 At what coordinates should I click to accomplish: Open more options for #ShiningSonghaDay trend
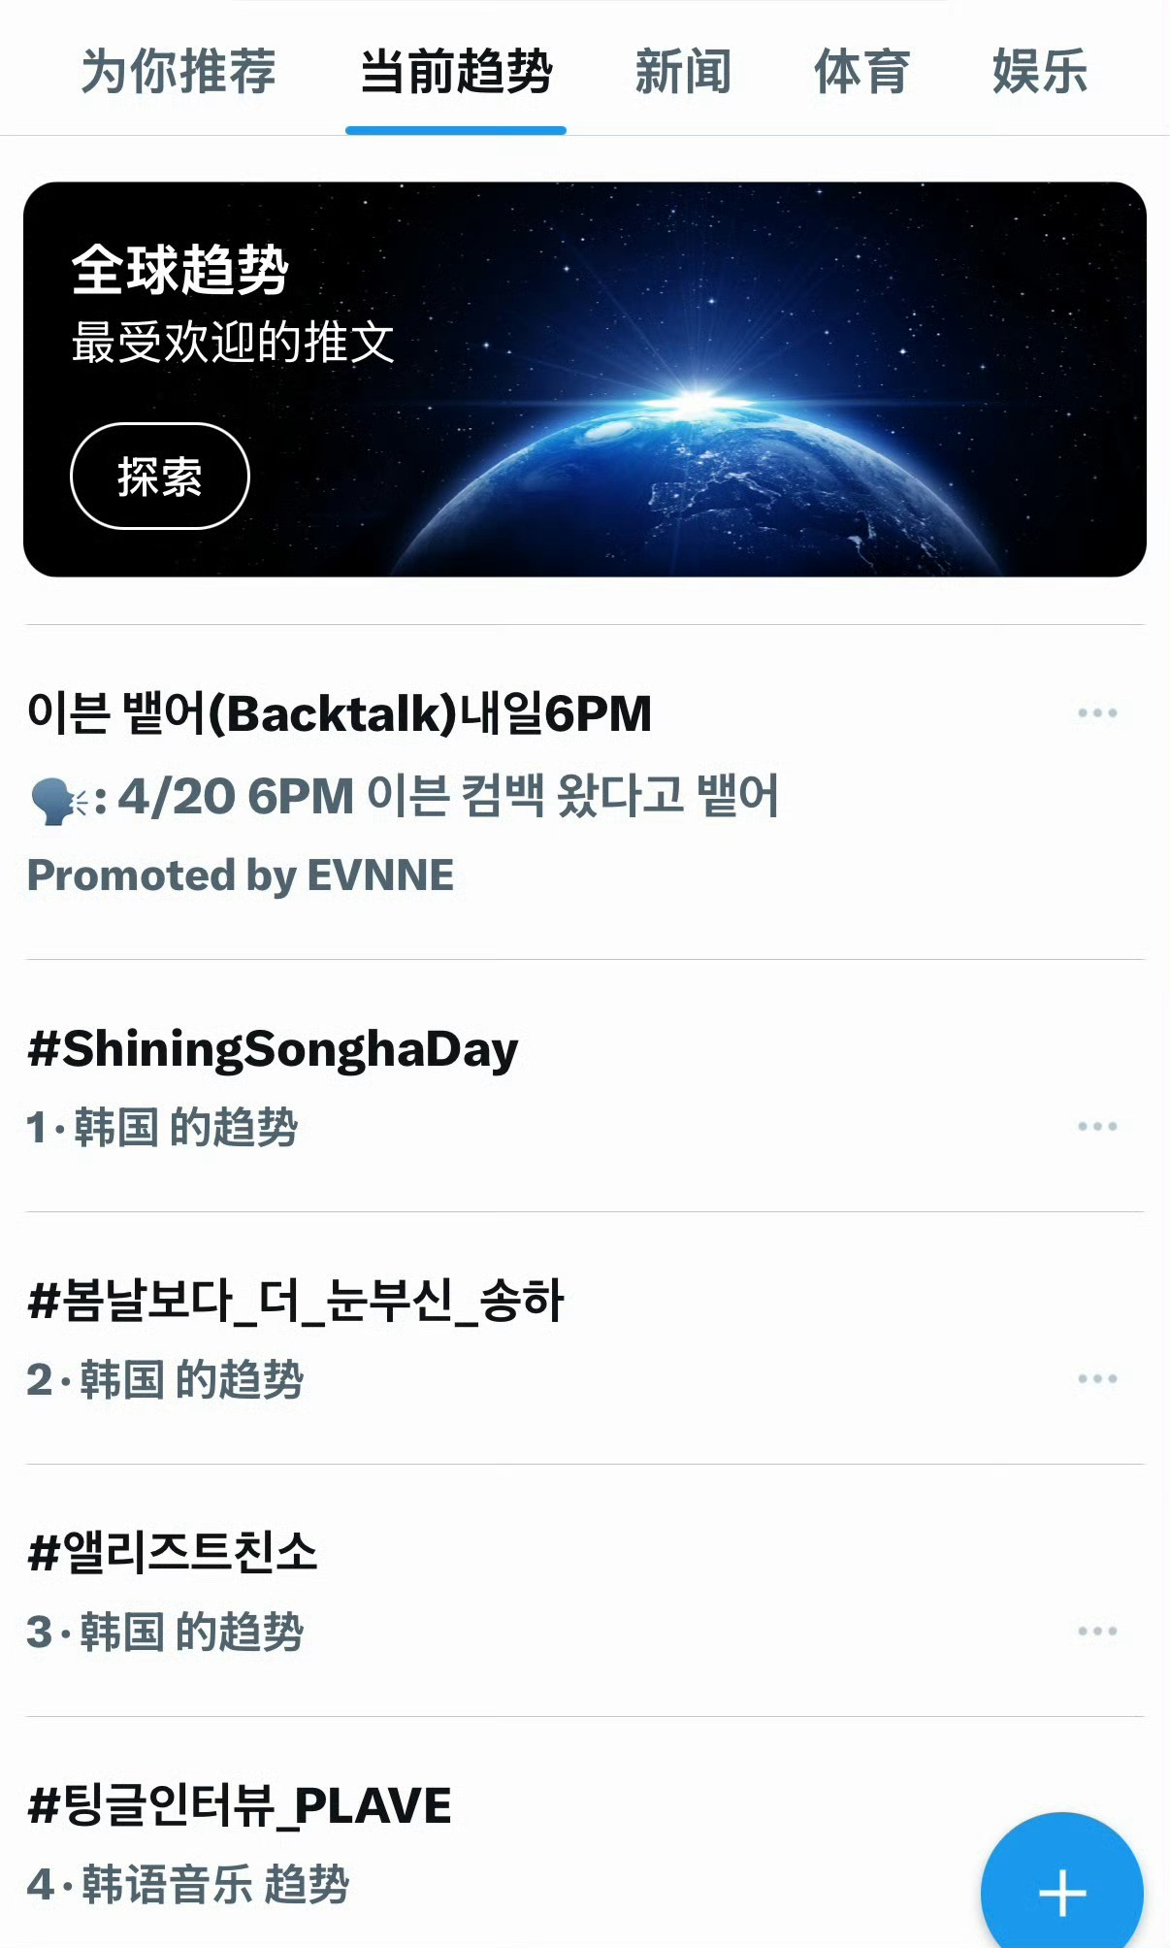[1097, 1127]
